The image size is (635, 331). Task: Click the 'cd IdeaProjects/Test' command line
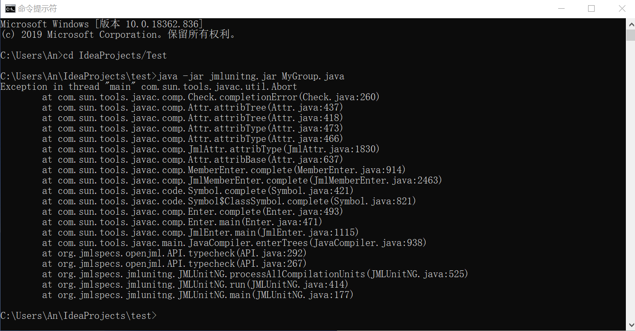click(115, 56)
